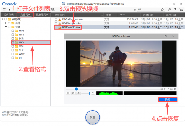Check the 视频 folder checkbox
Viewport: 185px width, 126px height.
(x=9, y=27)
